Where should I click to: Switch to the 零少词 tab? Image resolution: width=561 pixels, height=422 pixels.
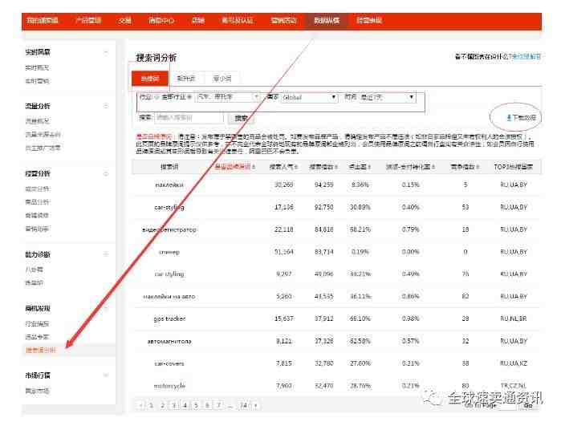click(x=222, y=79)
